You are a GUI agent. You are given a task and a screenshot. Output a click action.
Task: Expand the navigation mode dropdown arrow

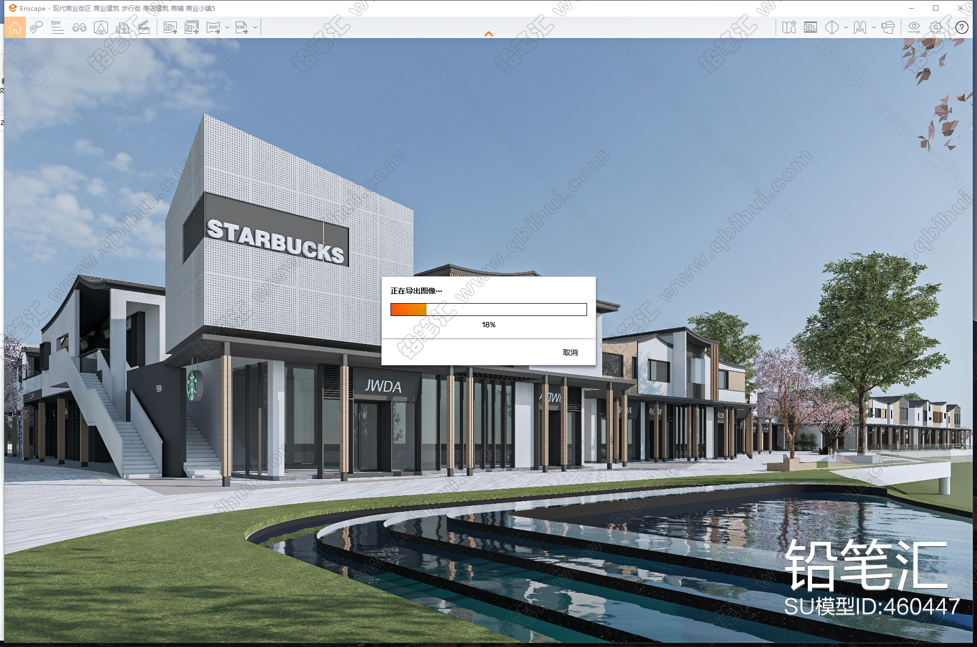874,27
